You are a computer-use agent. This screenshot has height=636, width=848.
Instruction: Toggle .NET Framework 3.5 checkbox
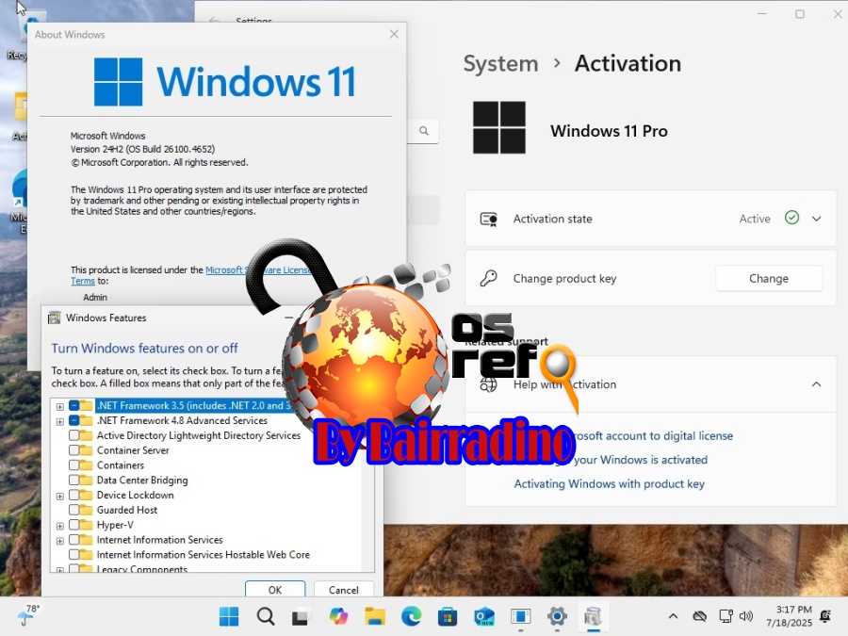coord(74,405)
